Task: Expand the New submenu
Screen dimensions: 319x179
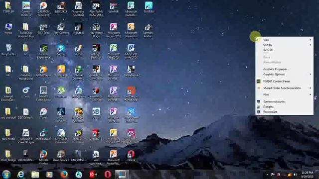Action: (285, 94)
